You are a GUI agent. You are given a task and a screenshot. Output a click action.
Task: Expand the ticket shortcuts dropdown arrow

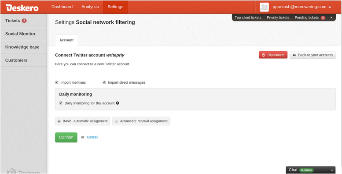click(x=331, y=18)
